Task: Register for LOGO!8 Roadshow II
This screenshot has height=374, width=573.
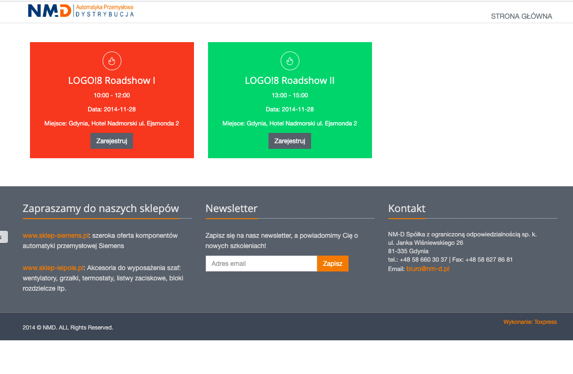Action: click(x=290, y=141)
